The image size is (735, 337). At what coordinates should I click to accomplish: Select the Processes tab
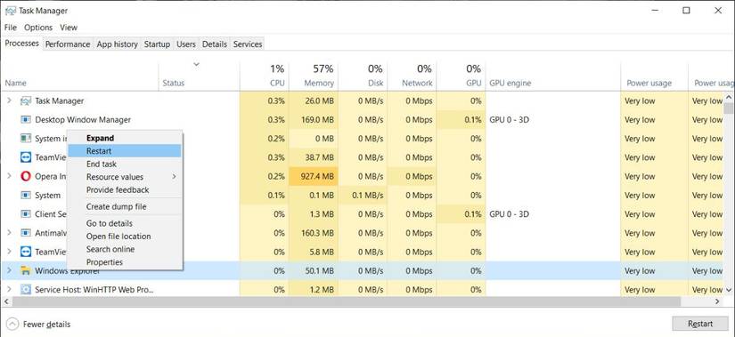pyautogui.click(x=22, y=43)
